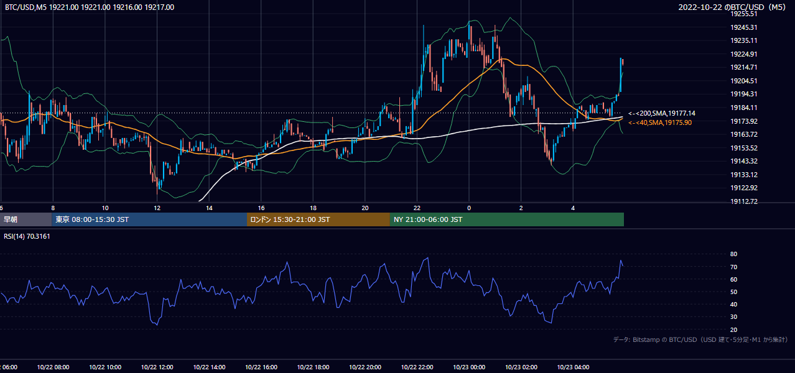Click hour label 4 under the price chart
The width and height of the screenshot is (795, 373).
pyautogui.click(x=573, y=208)
